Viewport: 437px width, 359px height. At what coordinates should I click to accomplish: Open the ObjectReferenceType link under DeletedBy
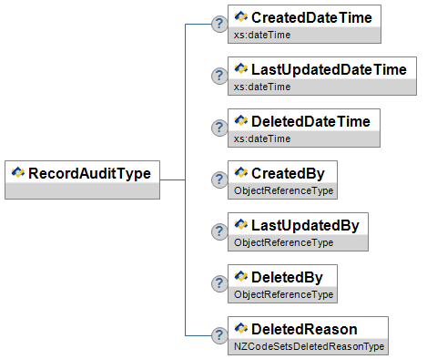pyautogui.click(x=283, y=294)
